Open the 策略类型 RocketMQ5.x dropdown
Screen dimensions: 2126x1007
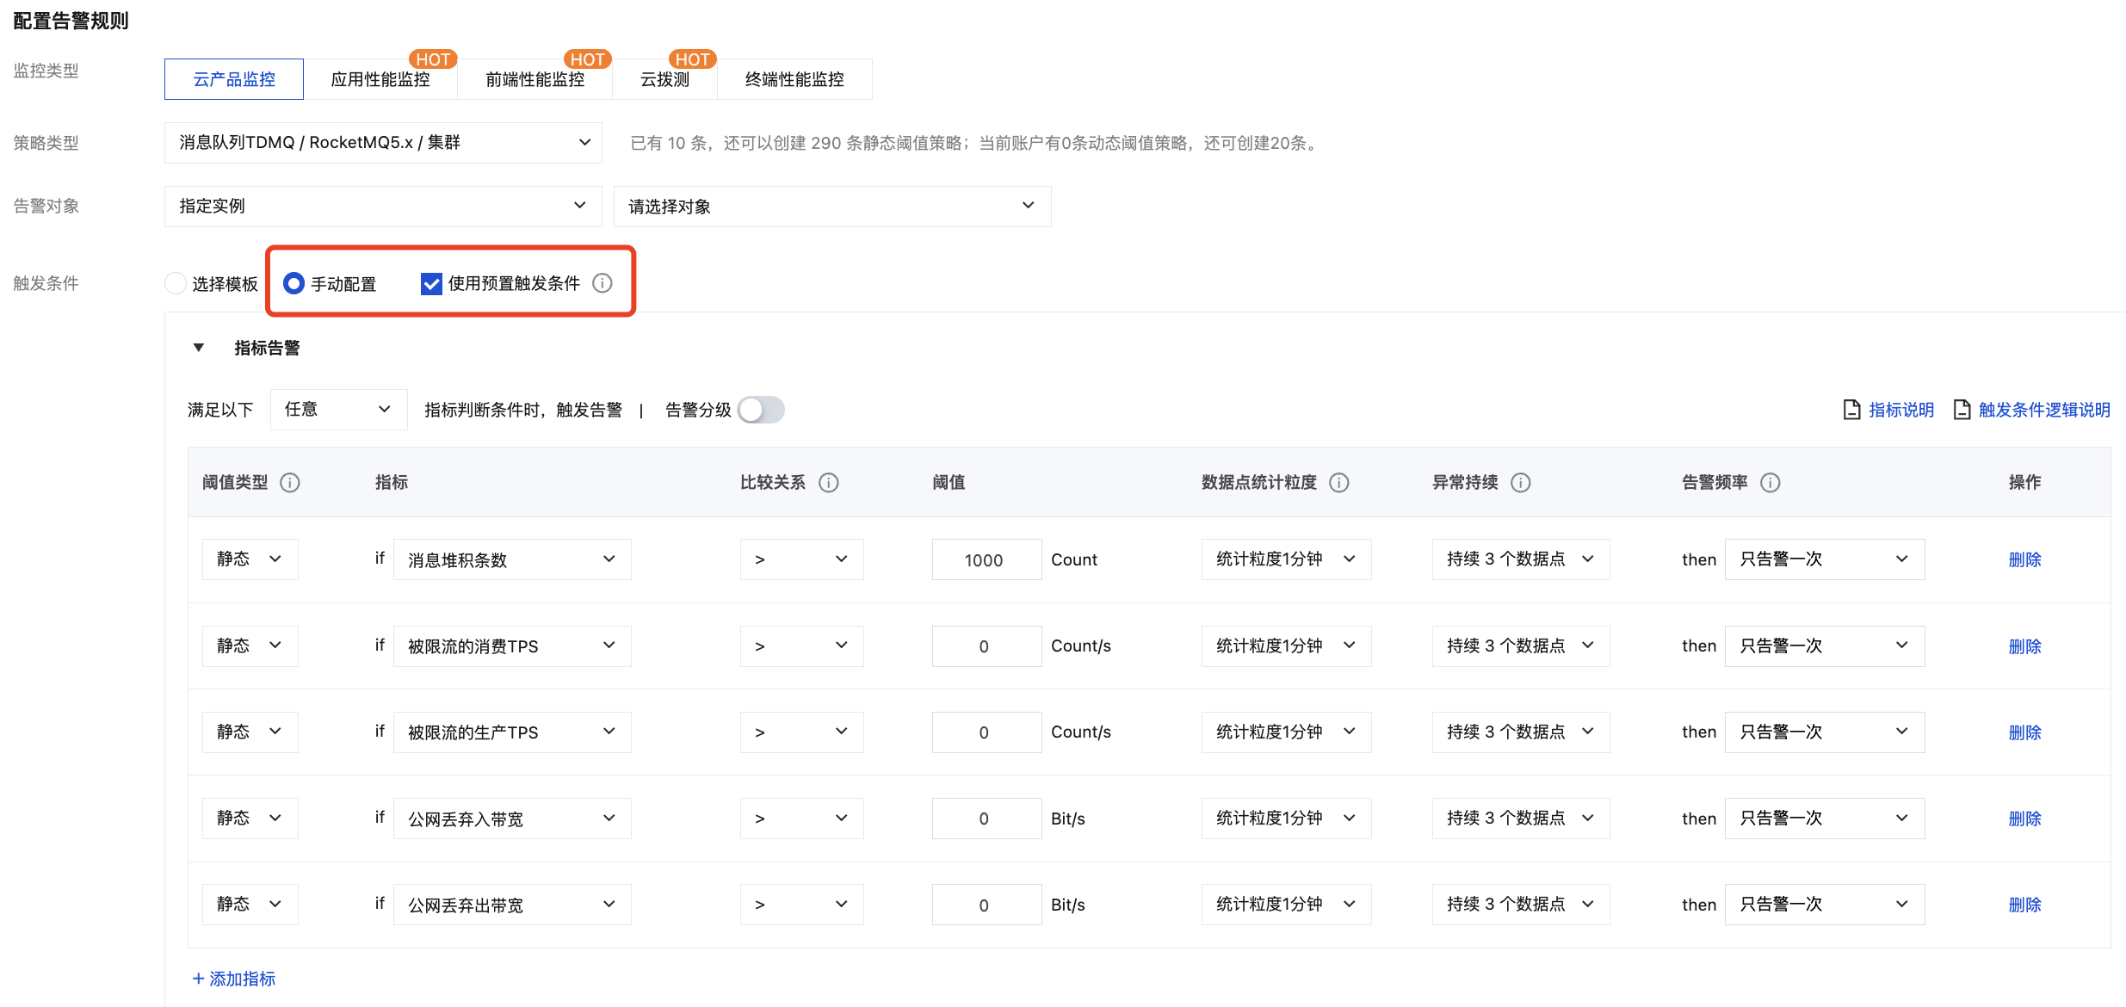(x=383, y=143)
